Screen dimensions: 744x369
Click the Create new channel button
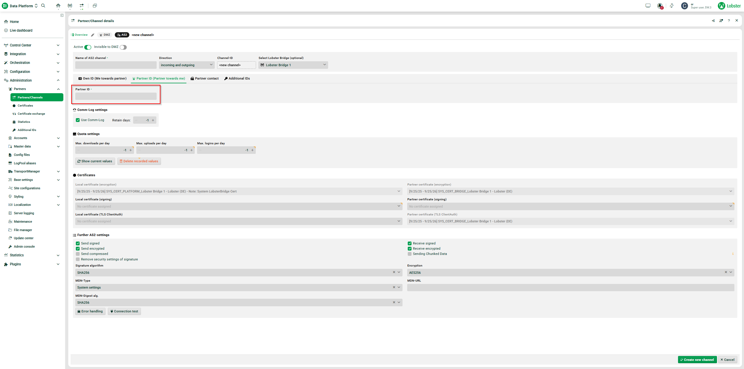(697, 360)
